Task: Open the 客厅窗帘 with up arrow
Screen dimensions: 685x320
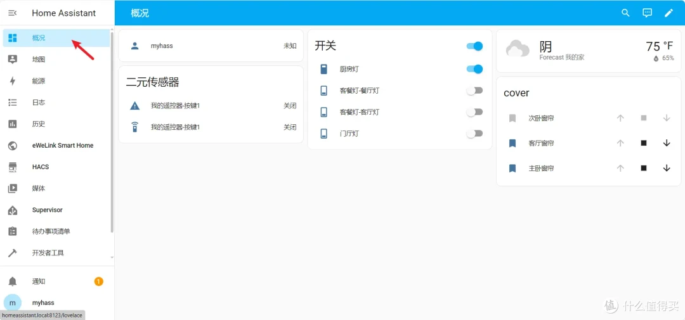Action: coord(620,143)
